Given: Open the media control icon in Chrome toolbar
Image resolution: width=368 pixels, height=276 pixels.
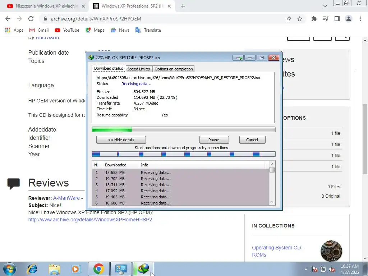Looking at the screenshot, I should point(326,19).
